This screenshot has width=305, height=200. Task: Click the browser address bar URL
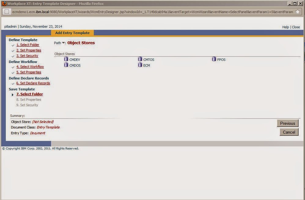(122, 11)
